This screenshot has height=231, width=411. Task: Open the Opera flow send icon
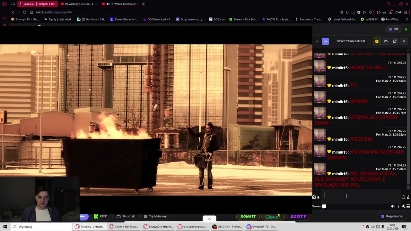364,12
